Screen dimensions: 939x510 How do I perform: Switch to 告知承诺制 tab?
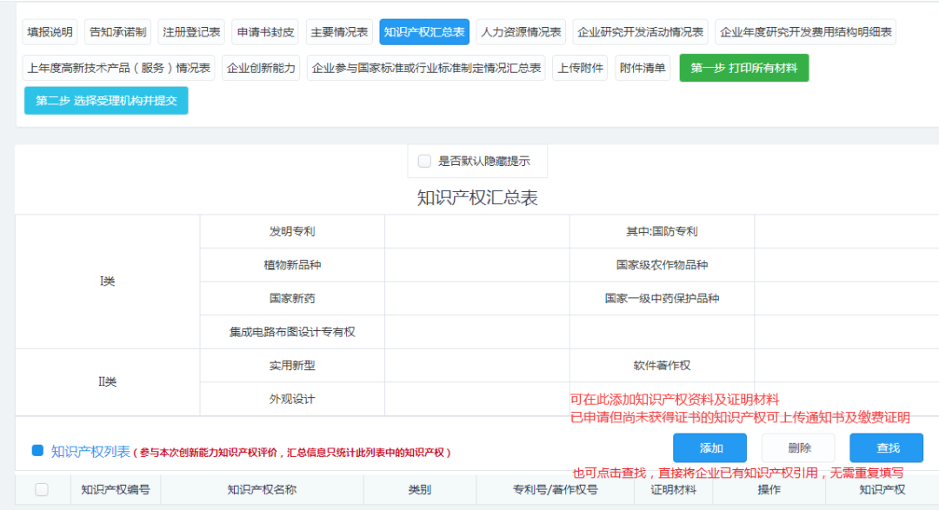click(118, 32)
